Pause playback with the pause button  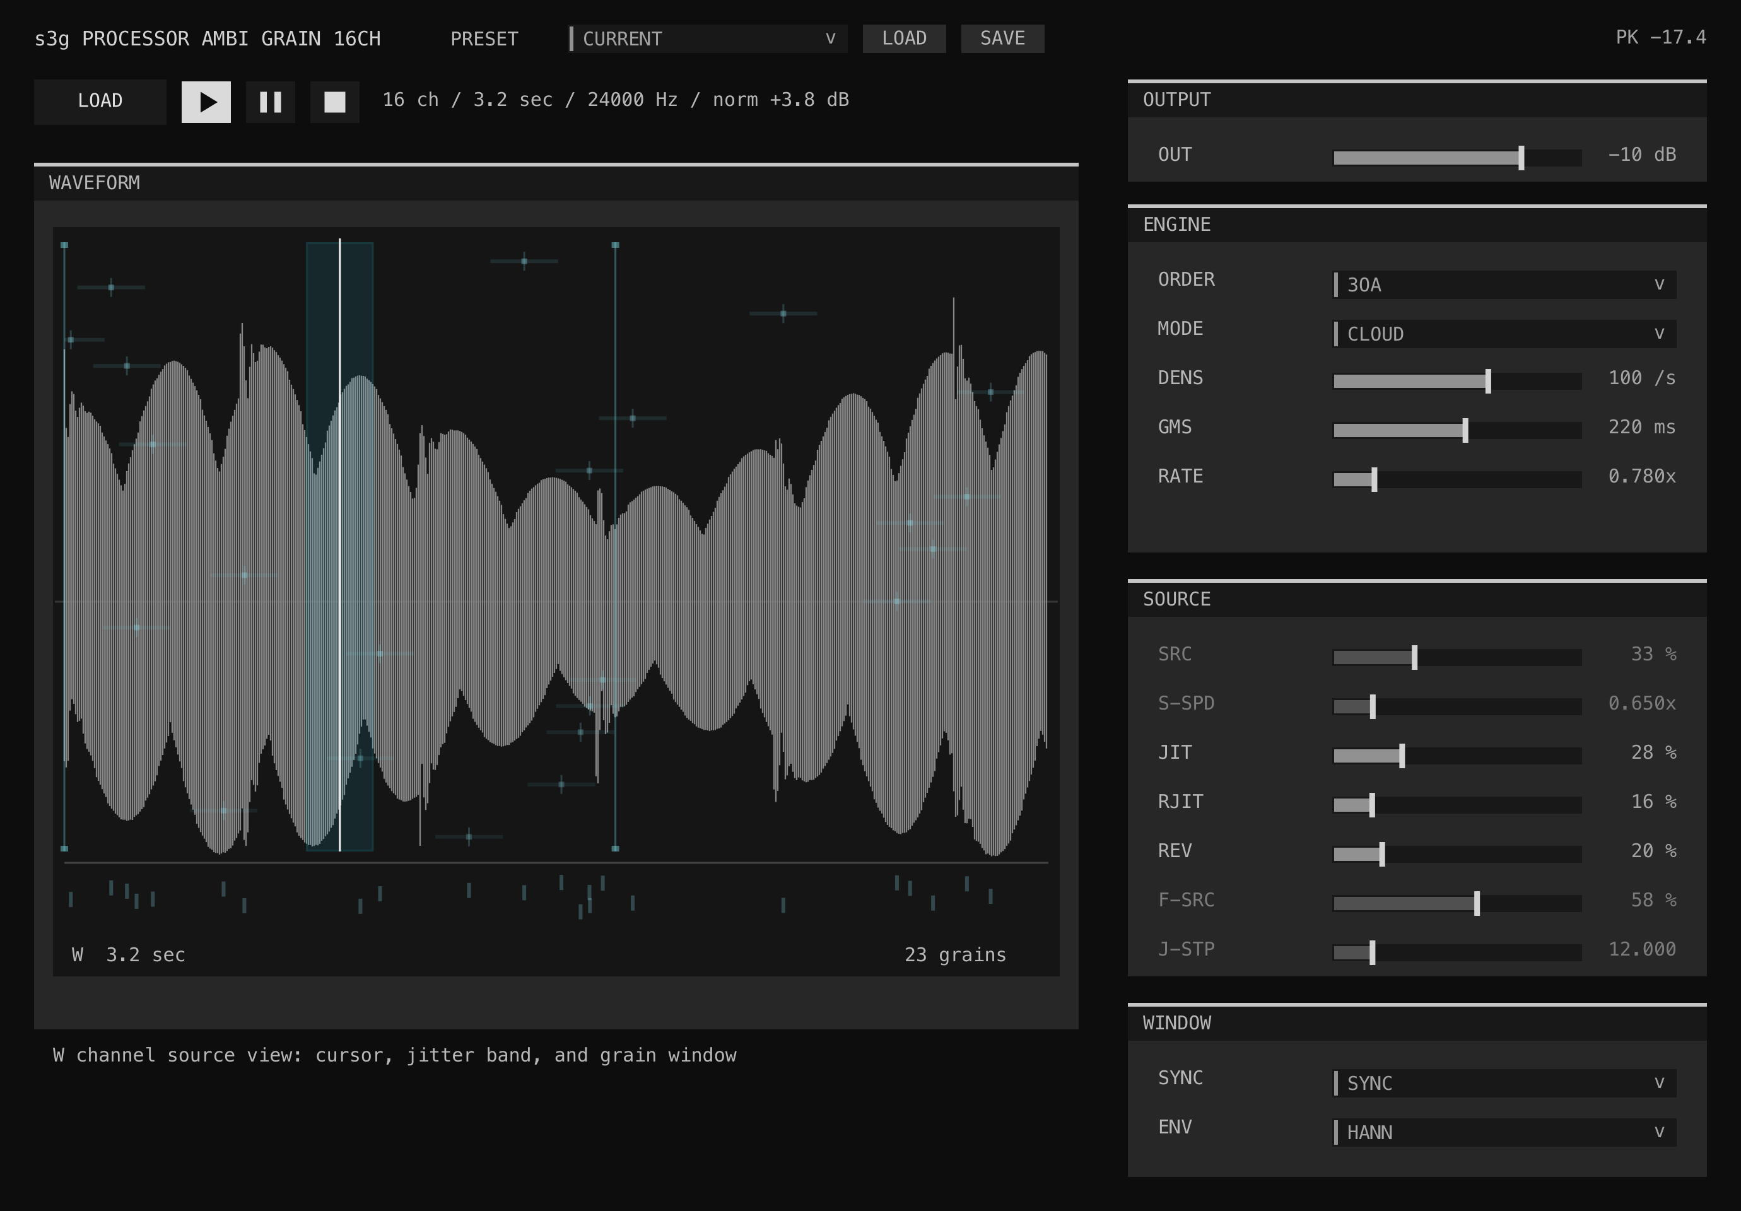click(271, 102)
